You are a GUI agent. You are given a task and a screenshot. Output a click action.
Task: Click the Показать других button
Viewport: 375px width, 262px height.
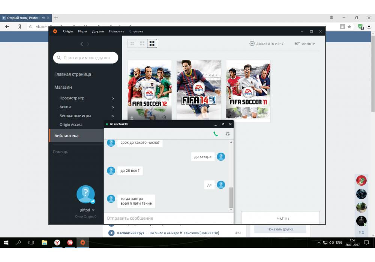point(280,229)
